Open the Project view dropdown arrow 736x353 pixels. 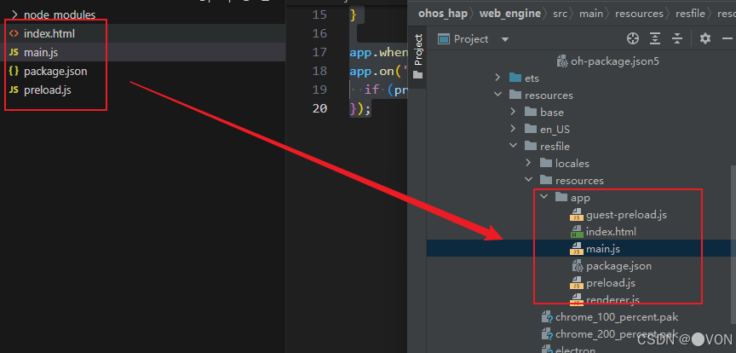tap(505, 39)
